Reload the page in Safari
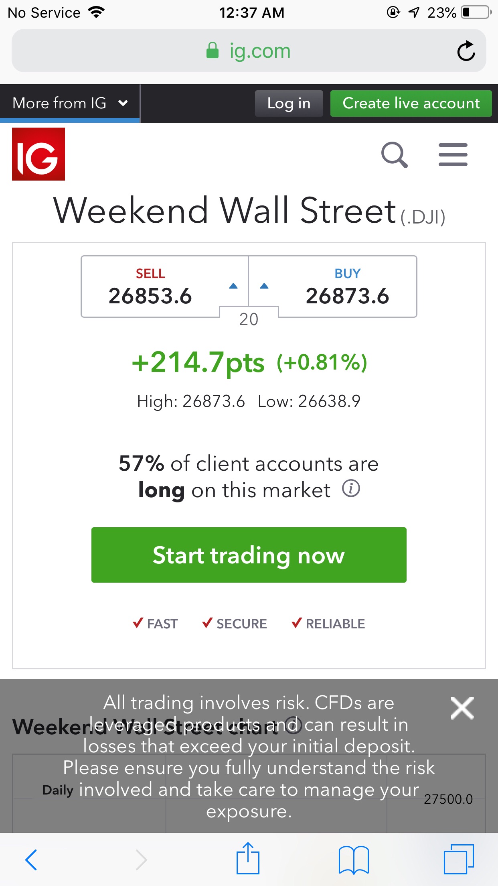This screenshot has width=498, height=886. [466, 51]
